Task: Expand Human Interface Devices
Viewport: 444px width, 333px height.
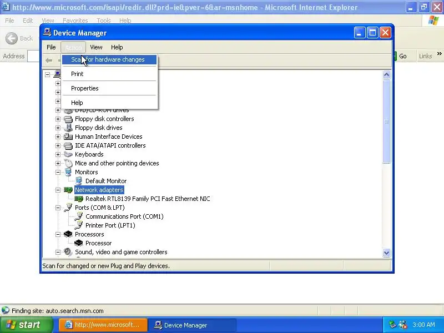Action: (58, 137)
